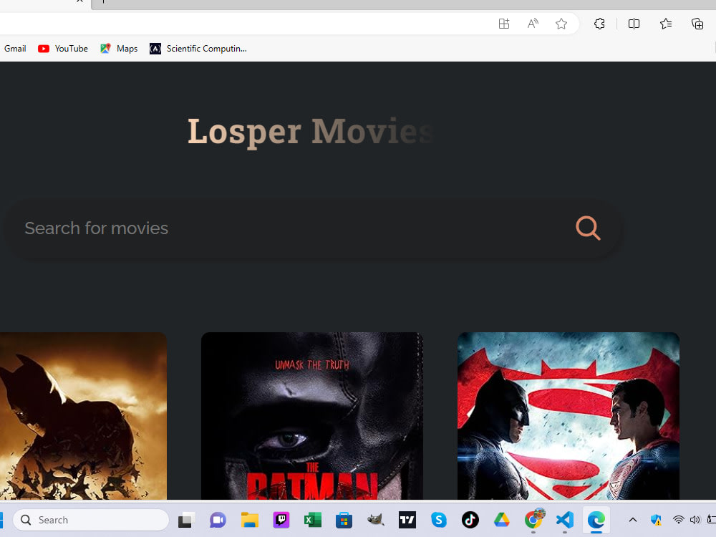The width and height of the screenshot is (716, 537).
Task: Open a new browser tab
Action: point(103,2)
